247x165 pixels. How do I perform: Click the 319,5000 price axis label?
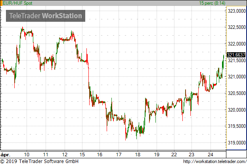tap(237, 126)
